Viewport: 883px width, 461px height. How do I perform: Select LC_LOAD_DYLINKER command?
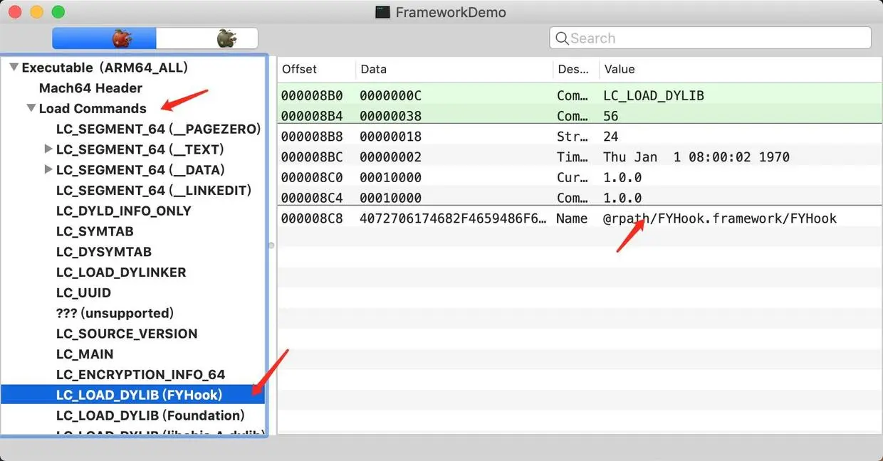coord(121,272)
